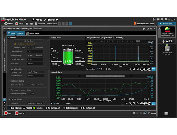Select the AMP current unit radio button
Screen dimensions: 177x135
97,69
